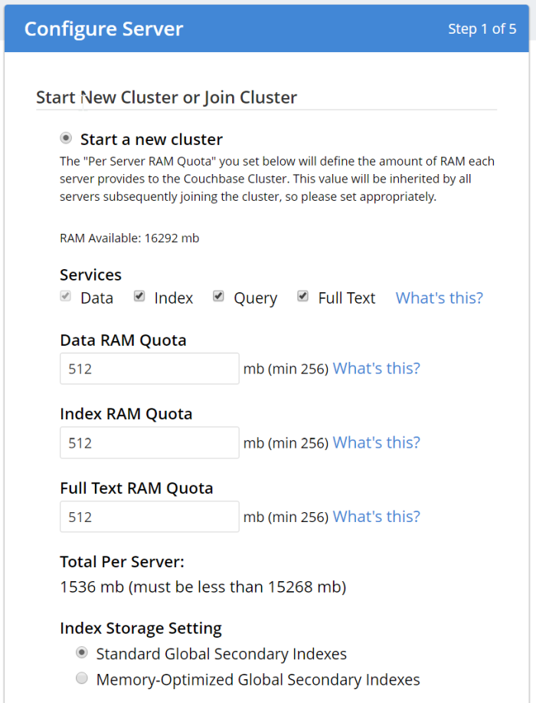536x703 pixels.
Task: Click the "Index Storage Setting" heading
Action: pos(141,628)
